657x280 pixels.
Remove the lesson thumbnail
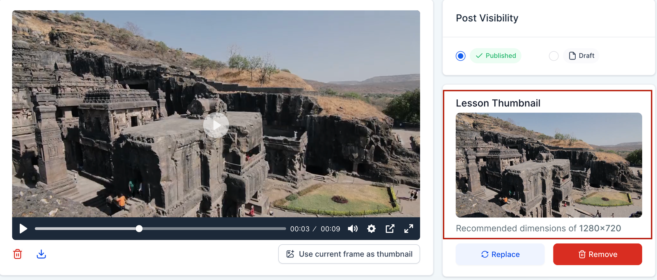[597, 254]
